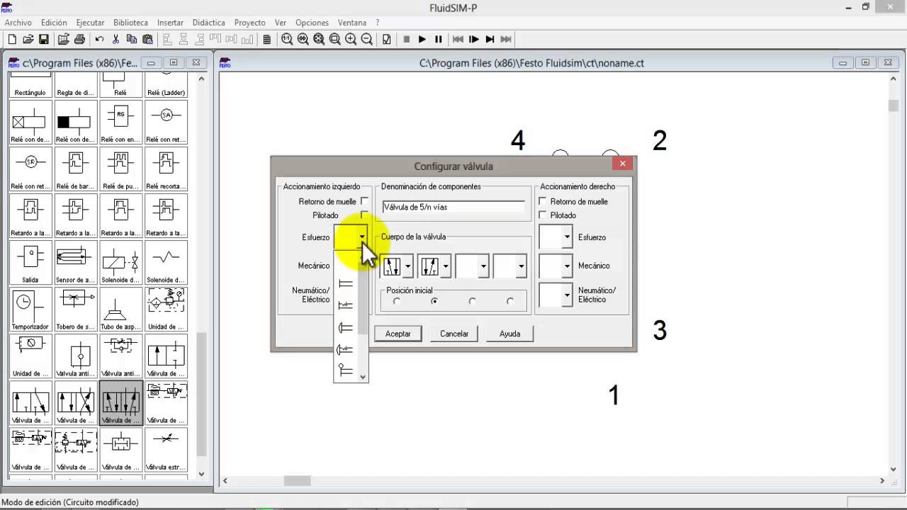The width and height of the screenshot is (907, 510).
Task: Select third Posición inicial radio button
Action: (472, 301)
